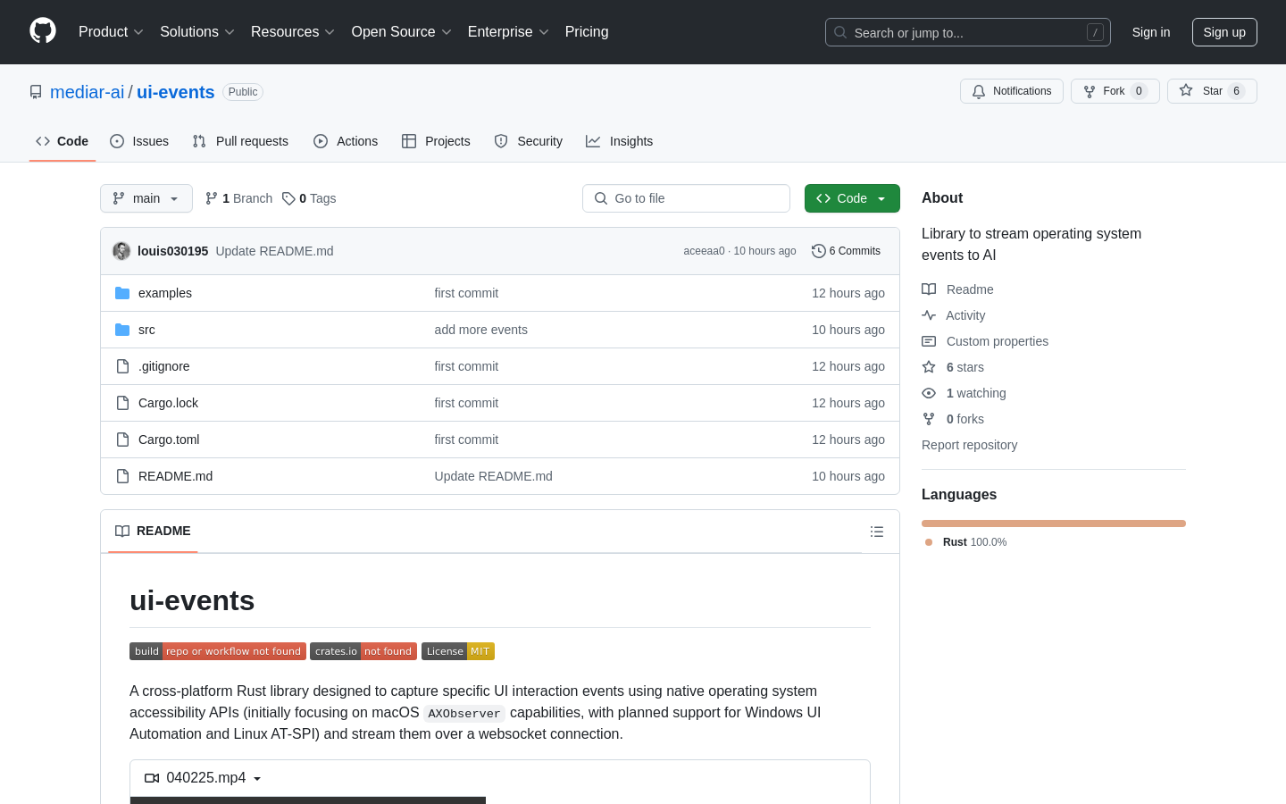The width and height of the screenshot is (1286, 804).
Task: Click the star icon beside 6 stars
Action: pos(929,367)
